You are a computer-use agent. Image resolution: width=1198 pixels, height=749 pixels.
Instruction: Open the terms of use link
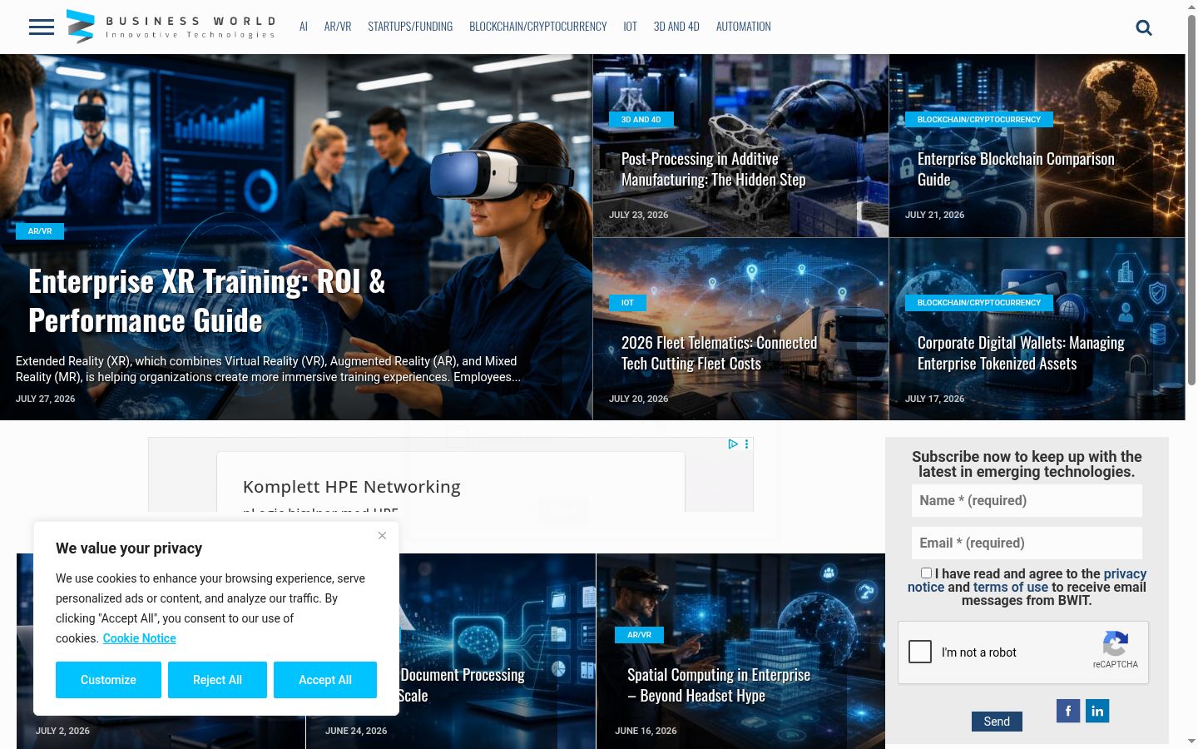click(x=1011, y=587)
